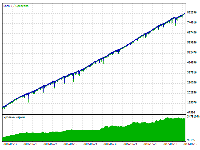Select the 589956 axis value
The image size is (200, 150).
[x=192, y=42]
